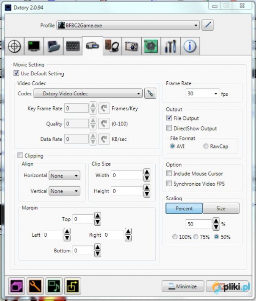Enable the Clipping checkbox
Image resolution: width=256 pixels, height=301 pixels.
tap(20, 155)
